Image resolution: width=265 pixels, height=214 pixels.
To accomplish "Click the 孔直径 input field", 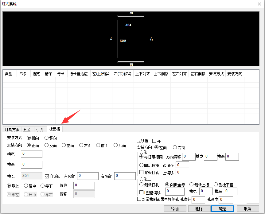I will click(198, 200).
